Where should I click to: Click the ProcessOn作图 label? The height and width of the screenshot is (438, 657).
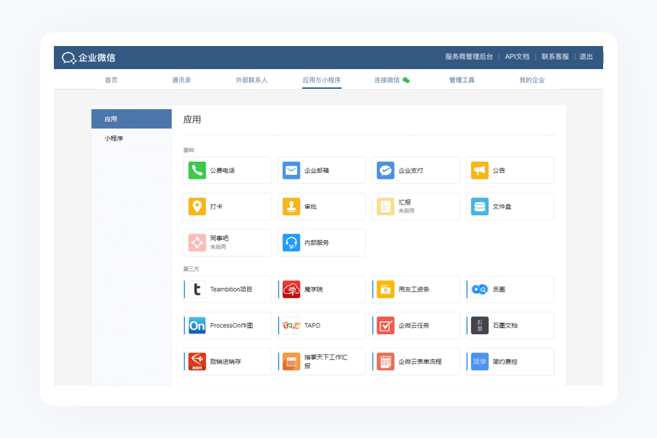click(x=232, y=325)
